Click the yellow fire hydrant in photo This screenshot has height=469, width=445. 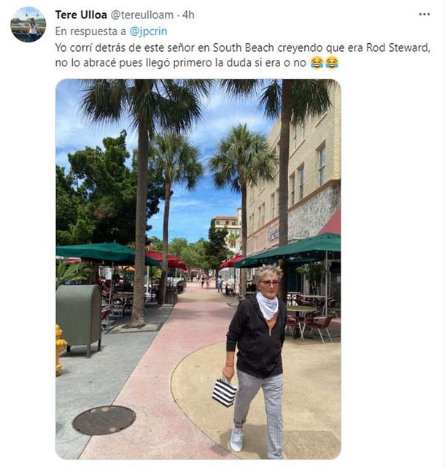[x=61, y=349]
